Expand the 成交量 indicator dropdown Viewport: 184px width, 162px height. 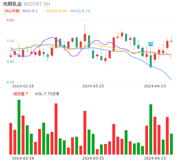click(x=19, y=94)
